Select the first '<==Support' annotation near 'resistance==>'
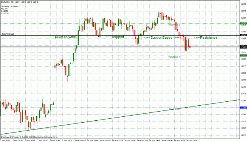 tap(115, 37)
